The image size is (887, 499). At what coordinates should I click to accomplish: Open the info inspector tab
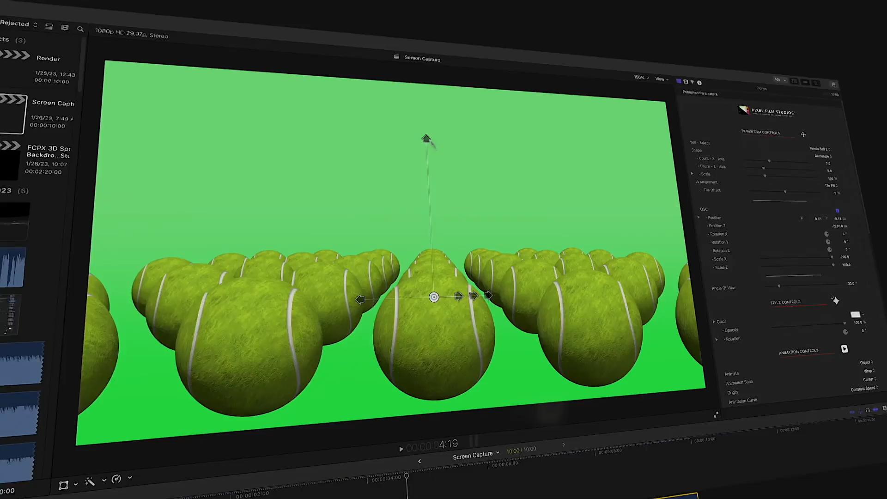[699, 83]
